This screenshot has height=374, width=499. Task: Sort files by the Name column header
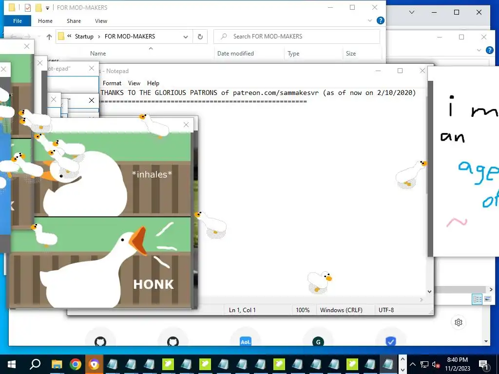click(97, 54)
